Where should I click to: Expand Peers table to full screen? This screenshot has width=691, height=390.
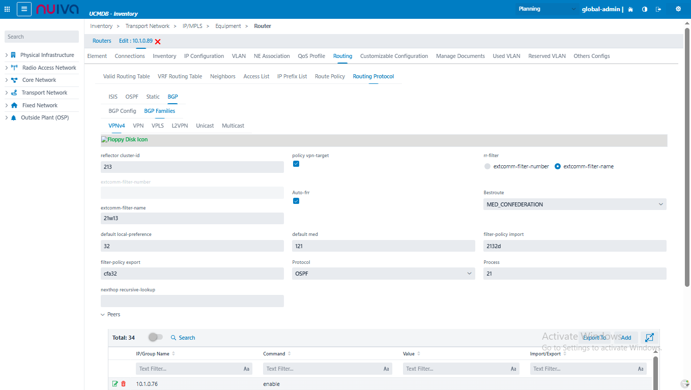click(x=649, y=338)
